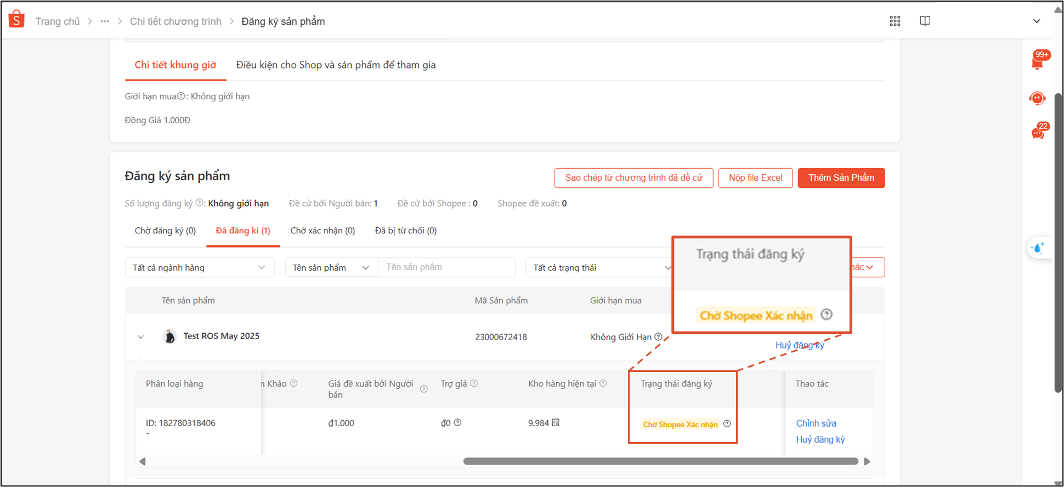Viewport: 1064px width, 487px height.
Task: Switch to Chờ xác nhận (0) tab
Action: pos(322,231)
